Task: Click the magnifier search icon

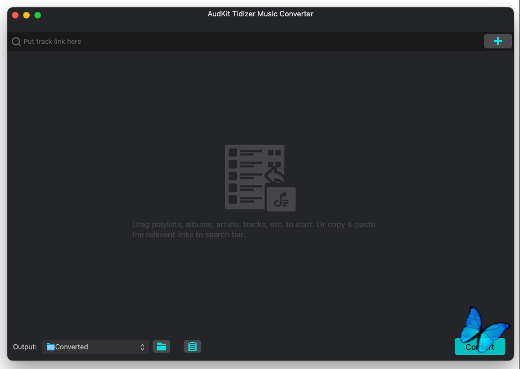Action: (16, 42)
